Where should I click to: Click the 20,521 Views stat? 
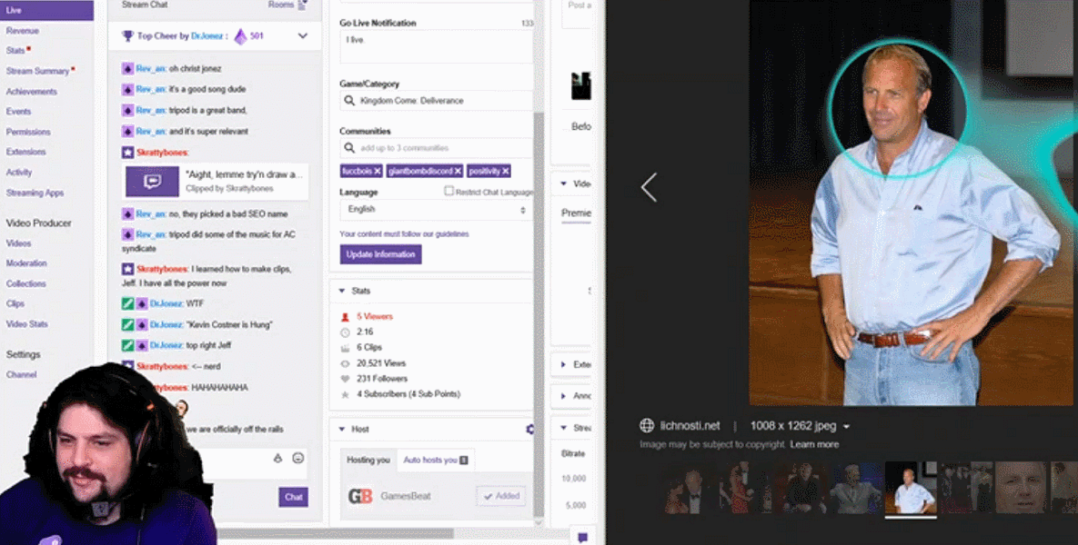381,363
